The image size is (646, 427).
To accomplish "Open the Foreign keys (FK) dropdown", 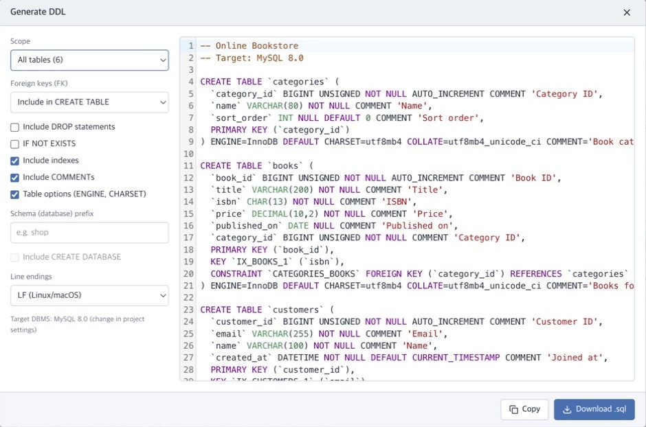I will (x=89, y=102).
